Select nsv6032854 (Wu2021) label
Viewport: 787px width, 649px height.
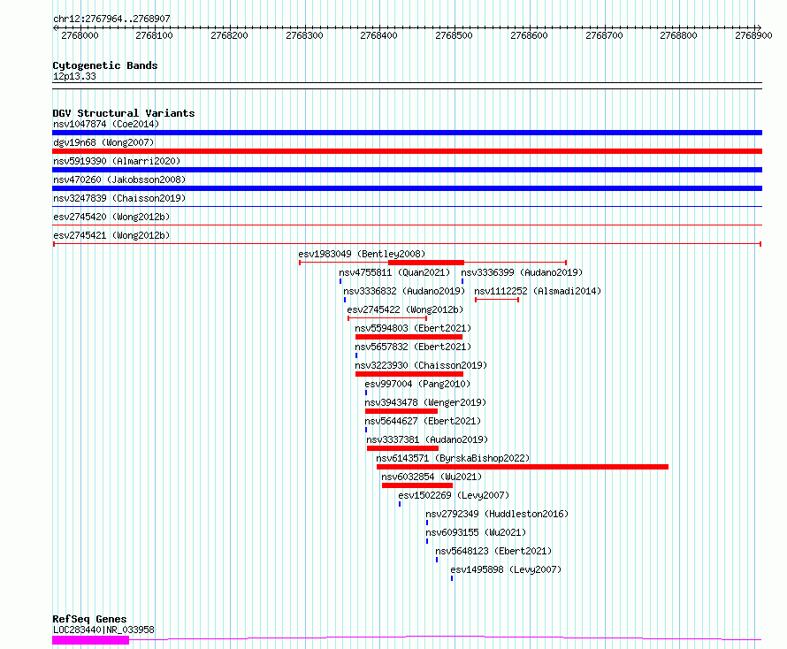click(432, 477)
